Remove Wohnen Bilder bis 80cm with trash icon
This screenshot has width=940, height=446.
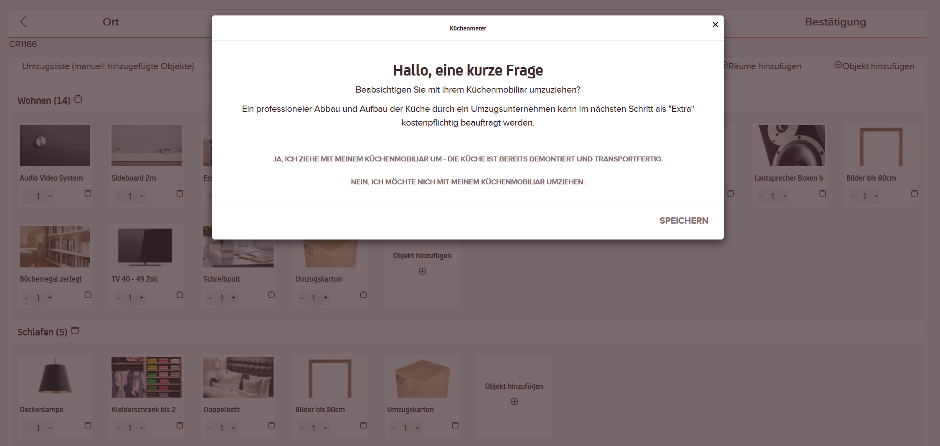pos(915,193)
